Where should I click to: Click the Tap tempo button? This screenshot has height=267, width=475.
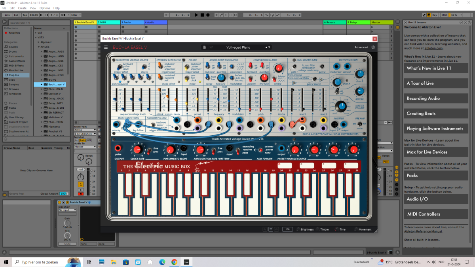tap(25, 15)
